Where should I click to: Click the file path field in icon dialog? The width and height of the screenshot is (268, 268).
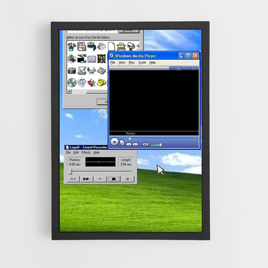pyautogui.click(x=91, y=32)
